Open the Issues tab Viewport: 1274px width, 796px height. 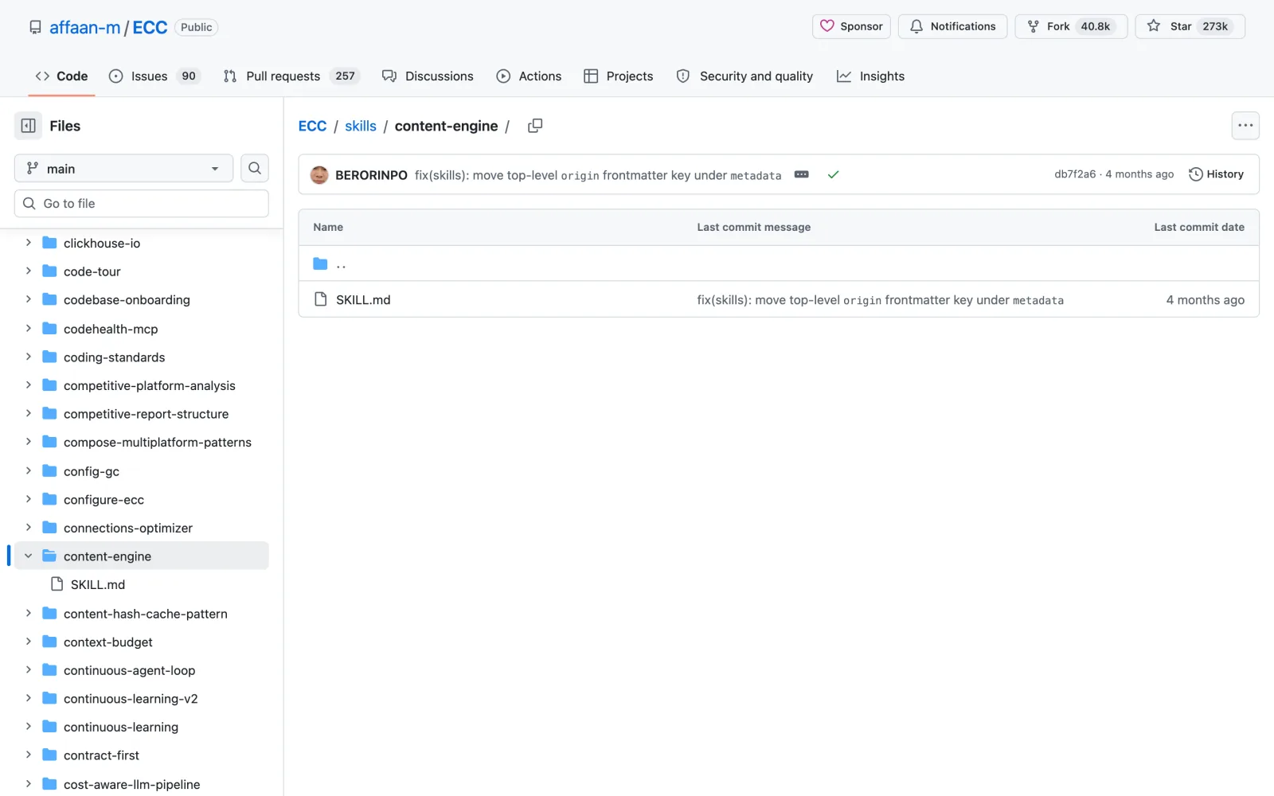(154, 76)
